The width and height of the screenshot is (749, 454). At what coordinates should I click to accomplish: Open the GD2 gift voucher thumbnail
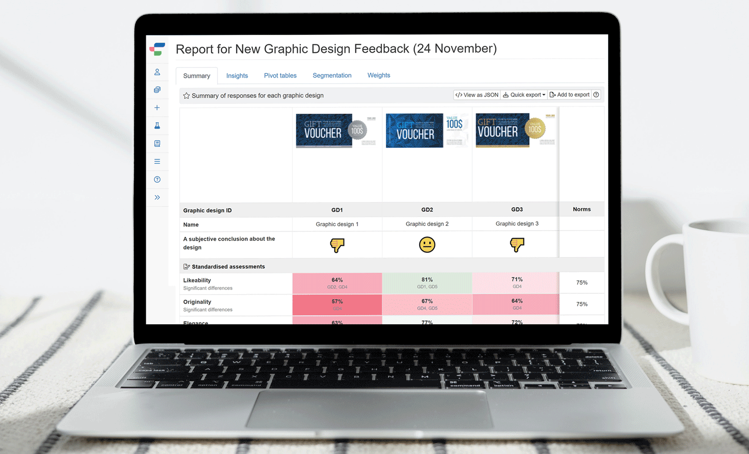click(427, 131)
